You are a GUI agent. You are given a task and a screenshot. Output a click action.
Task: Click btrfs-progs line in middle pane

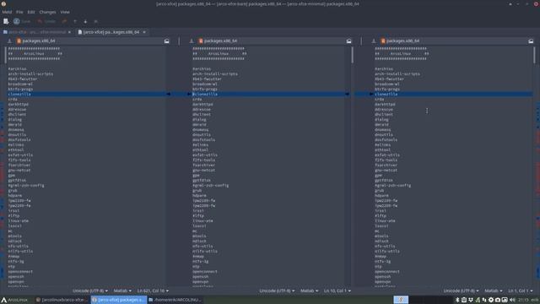pyautogui.click(x=205, y=89)
